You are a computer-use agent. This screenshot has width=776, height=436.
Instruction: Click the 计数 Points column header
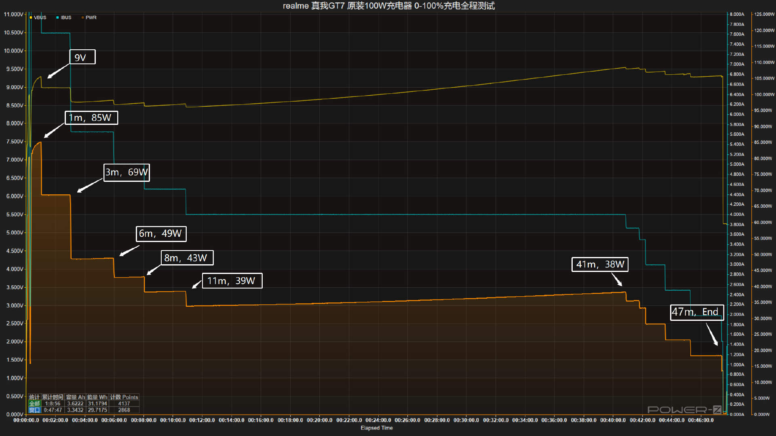[124, 397]
